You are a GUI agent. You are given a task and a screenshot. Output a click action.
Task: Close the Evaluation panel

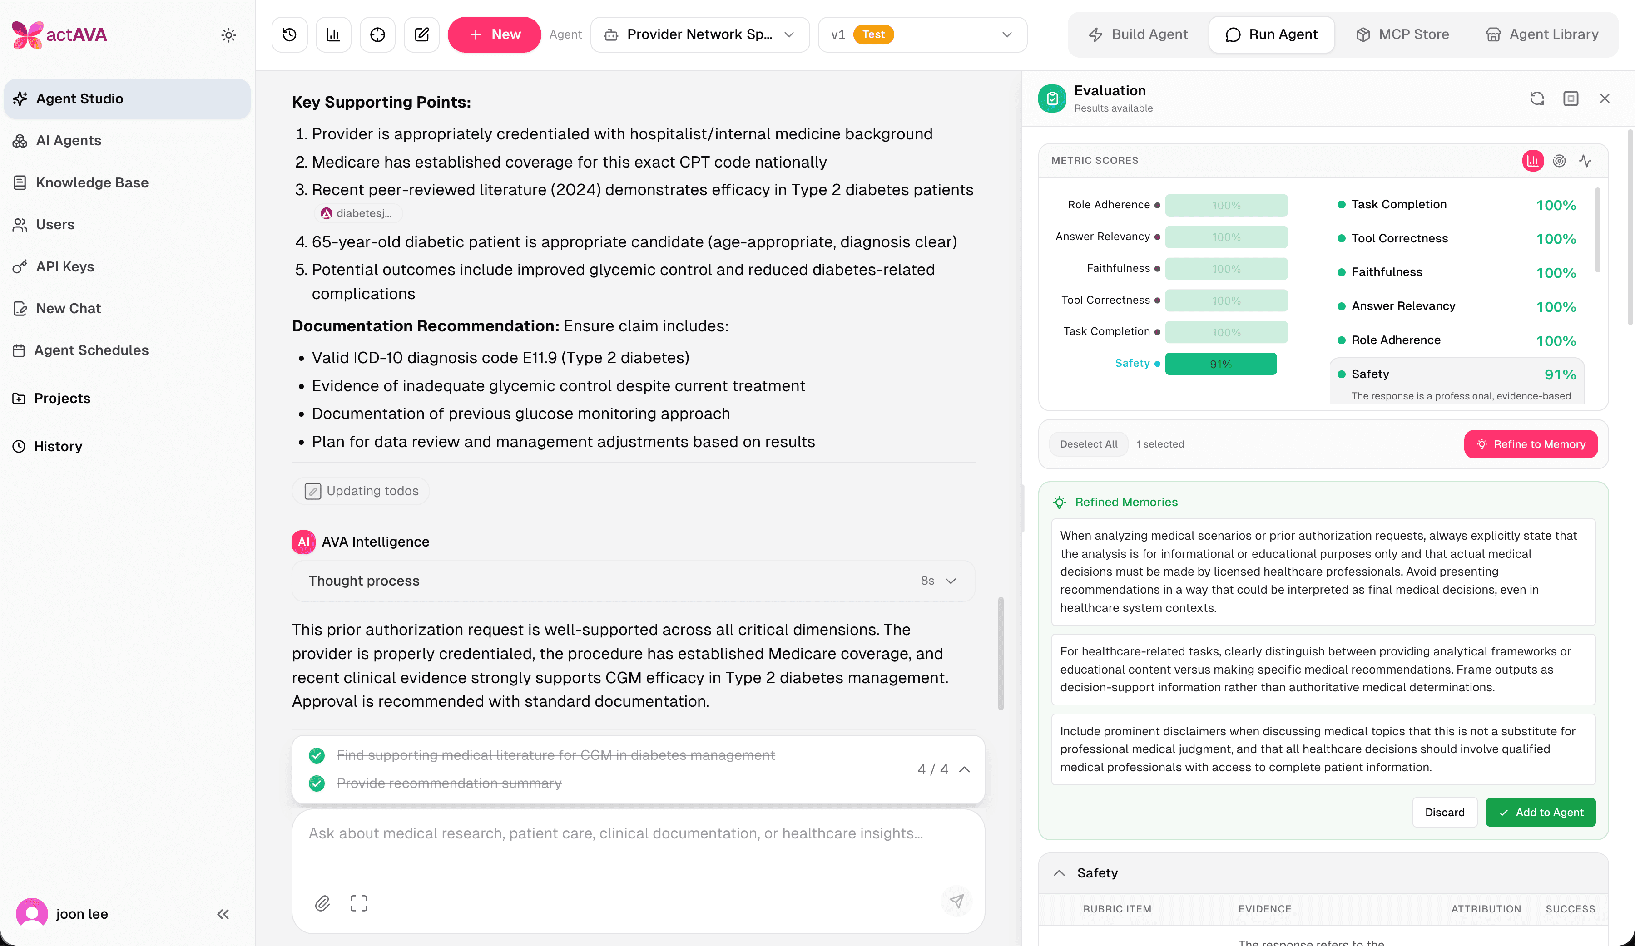pyautogui.click(x=1605, y=99)
